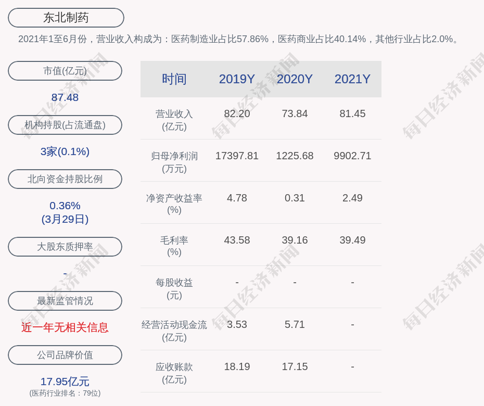The width and height of the screenshot is (484, 406).
Task: Click the 每股收益 (元) row label
Action: [174, 289]
